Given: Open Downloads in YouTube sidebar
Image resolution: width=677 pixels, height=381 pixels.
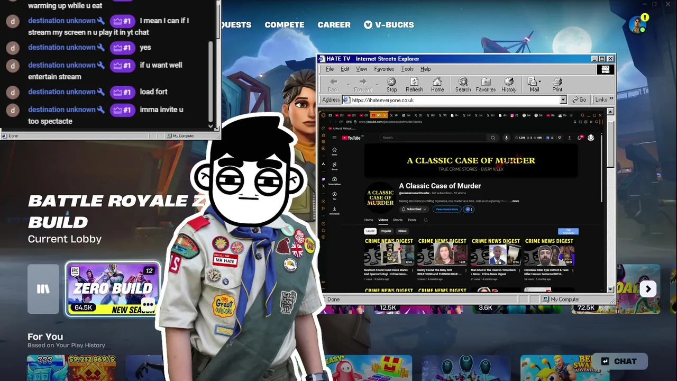Looking at the screenshot, I should [334, 210].
